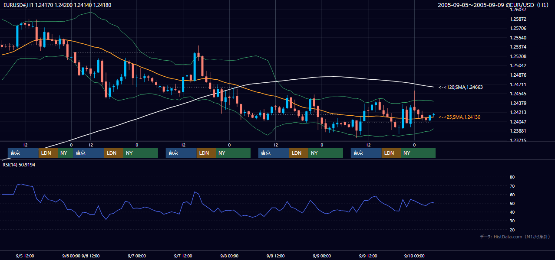Click the 9/6 00:00 date label
Viewport: 555px width, 260px height.
pos(71,256)
